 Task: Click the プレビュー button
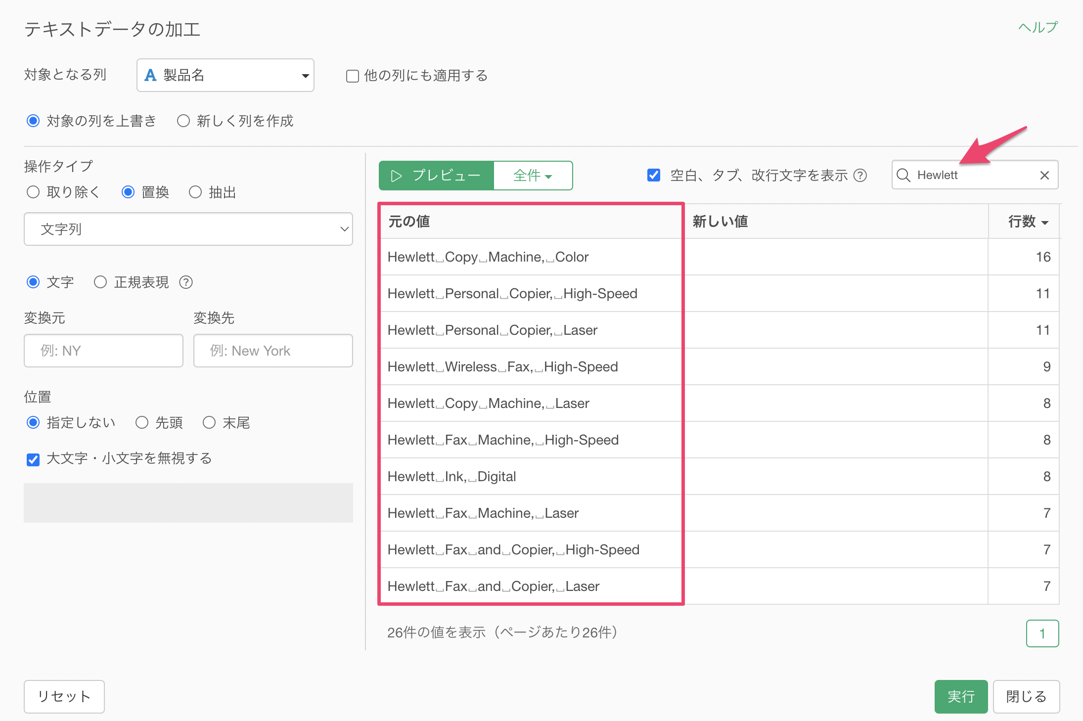pos(436,176)
